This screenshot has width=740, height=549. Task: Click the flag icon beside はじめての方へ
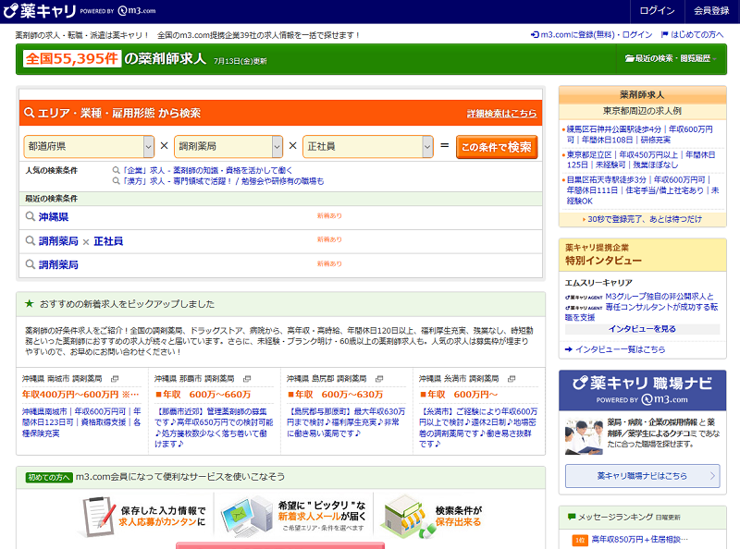click(665, 34)
